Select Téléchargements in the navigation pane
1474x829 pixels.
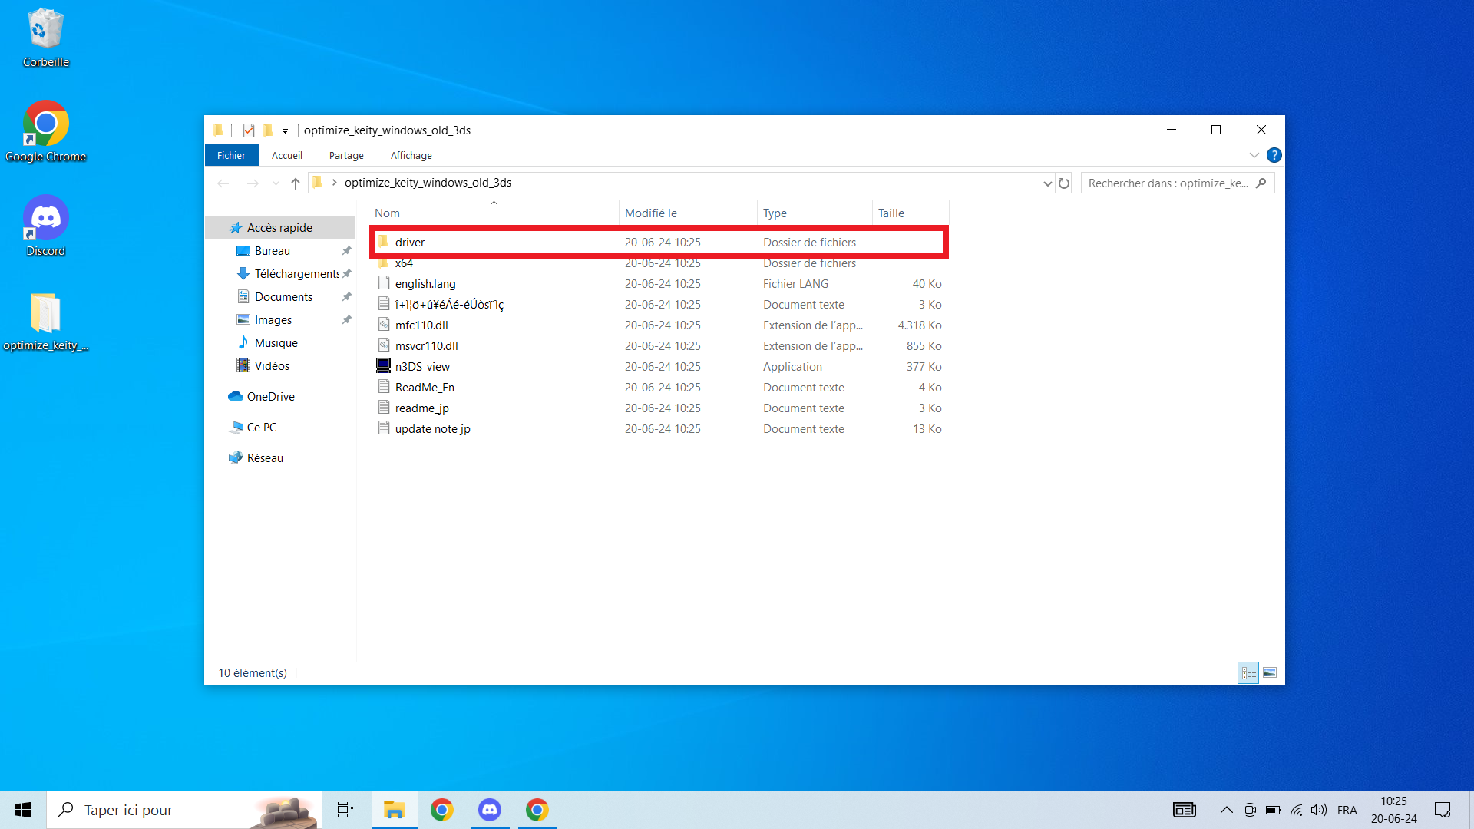point(296,274)
